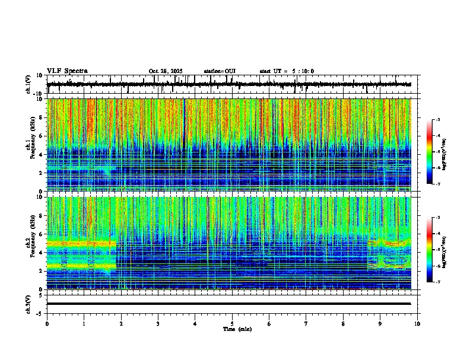Click the ch.1 spectrogram color scale bar
Screen dimensions: 470x363
point(430,152)
